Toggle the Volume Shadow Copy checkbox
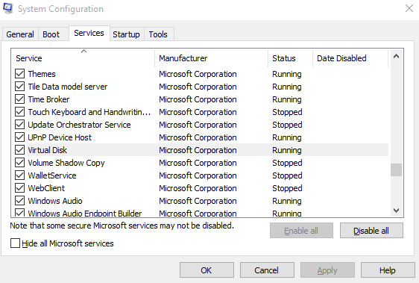This screenshot has width=419, height=283. click(x=20, y=163)
